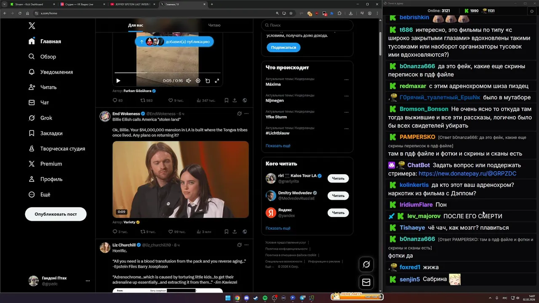Switch to the Для вас tab

[x=136, y=25]
